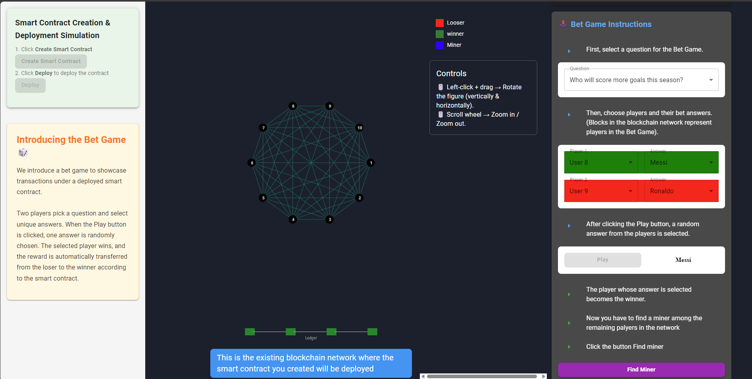752x379 pixels.
Task: Click the Deploy button
Action: (30, 85)
